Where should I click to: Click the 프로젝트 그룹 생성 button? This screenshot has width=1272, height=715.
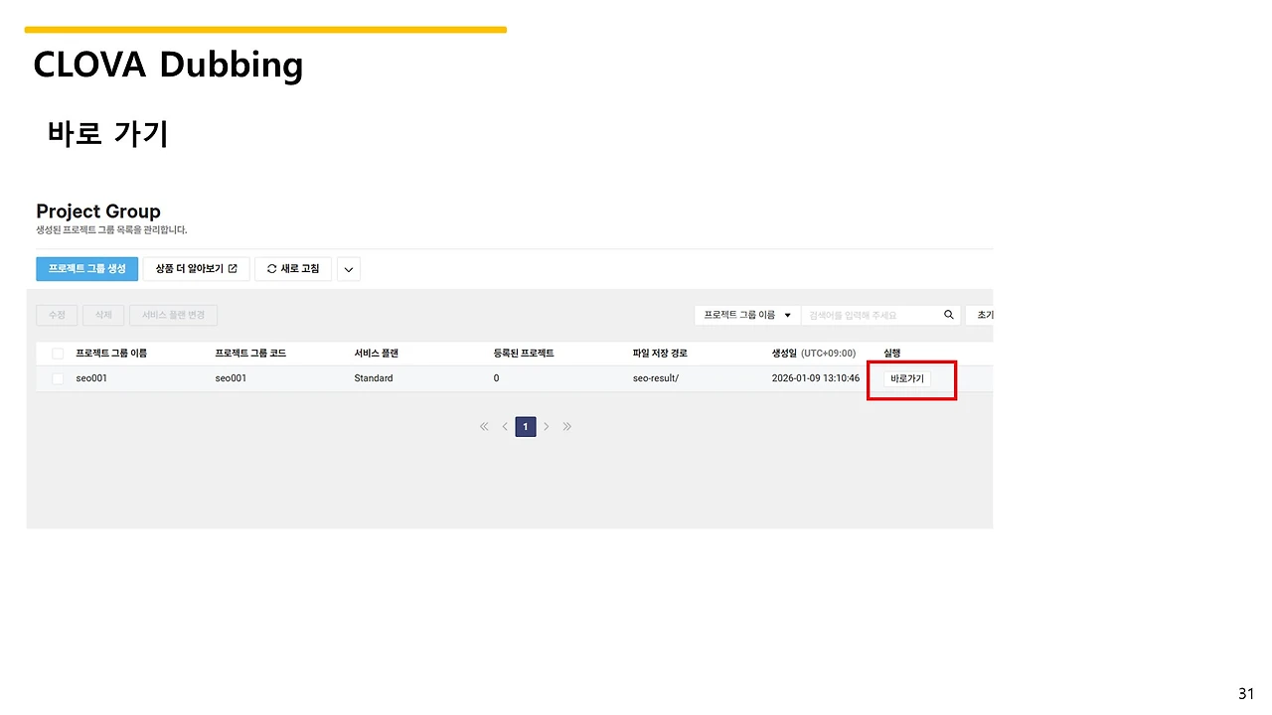pos(87,269)
